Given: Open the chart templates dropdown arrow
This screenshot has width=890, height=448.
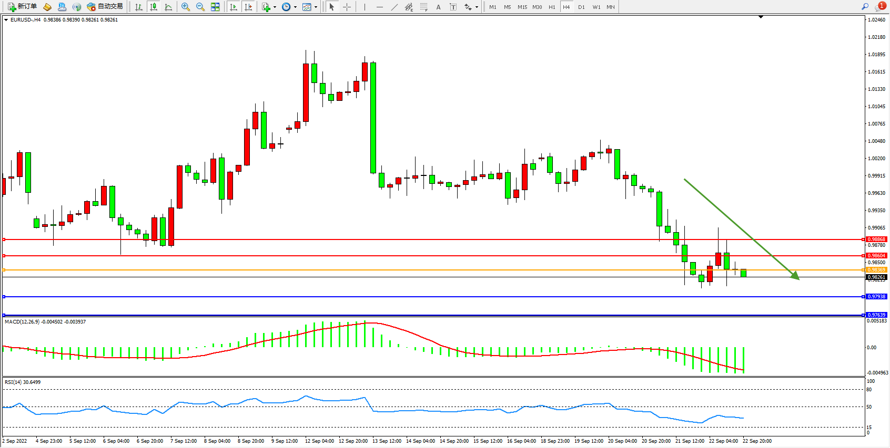Looking at the screenshot, I should tap(316, 7).
